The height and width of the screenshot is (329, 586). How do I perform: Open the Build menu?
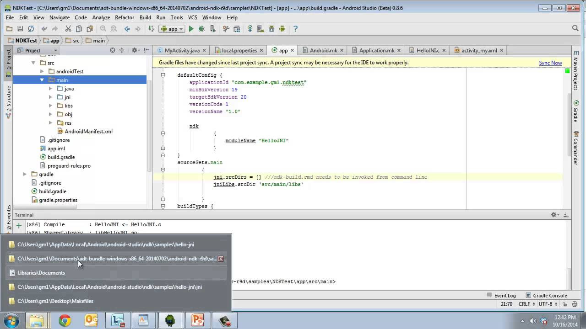[x=145, y=17]
